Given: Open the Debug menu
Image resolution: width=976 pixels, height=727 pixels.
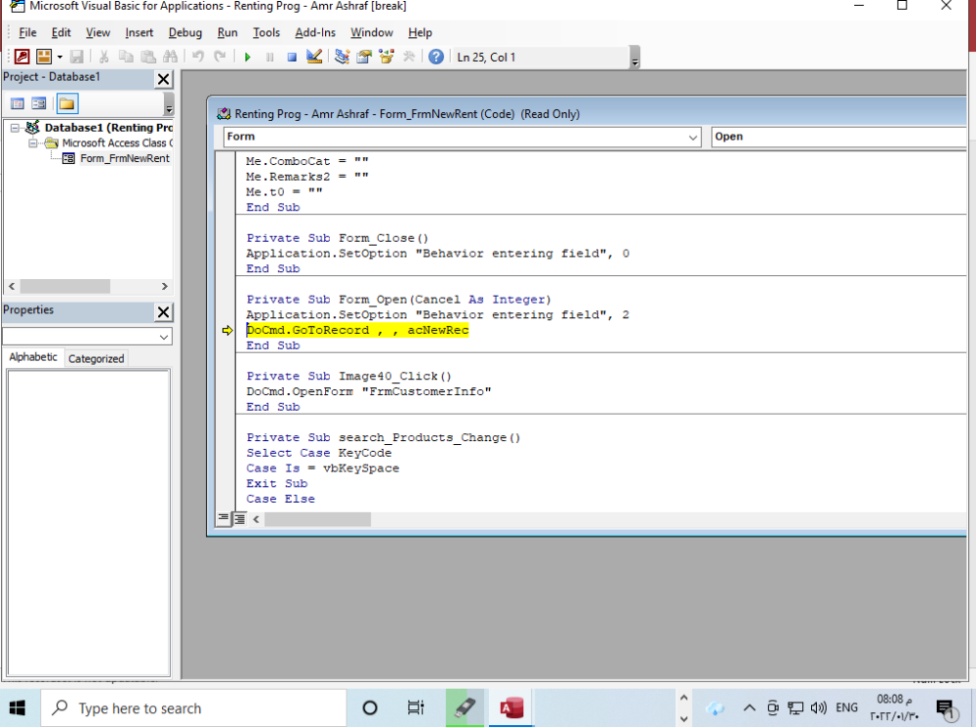Looking at the screenshot, I should (x=184, y=32).
